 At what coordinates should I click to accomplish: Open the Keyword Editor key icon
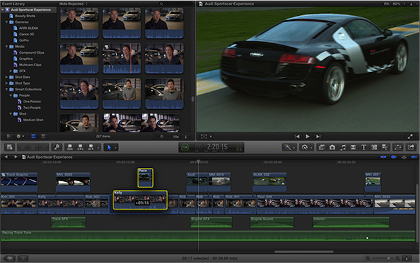(x=57, y=148)
